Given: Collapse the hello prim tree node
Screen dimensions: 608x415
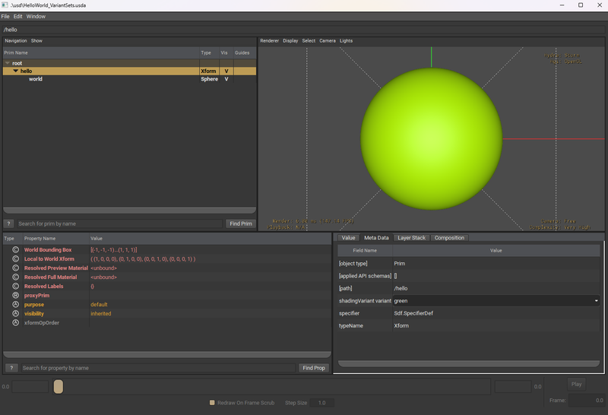Looking at the screenshot, I should click(16, 71).
